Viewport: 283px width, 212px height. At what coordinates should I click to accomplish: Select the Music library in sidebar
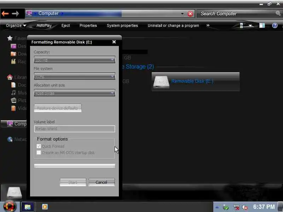point(18,93)
